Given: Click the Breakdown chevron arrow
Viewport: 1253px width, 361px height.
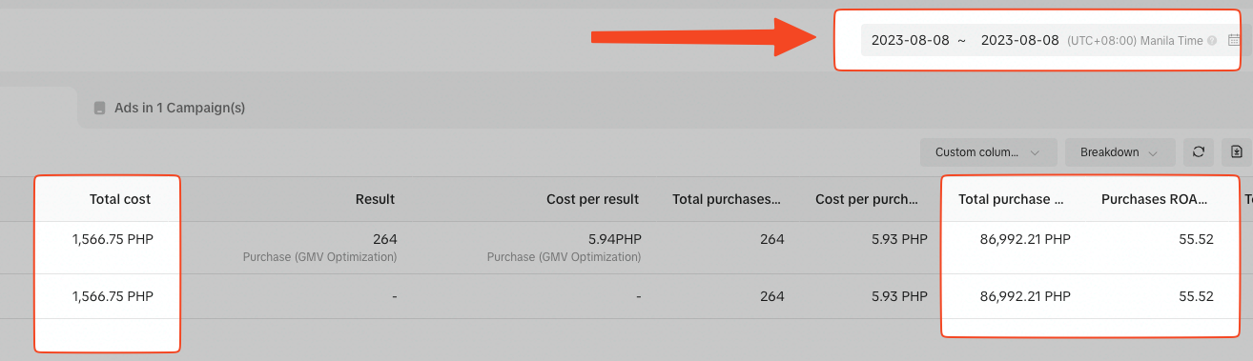Looking at the screenshot, I should 1154,152.
